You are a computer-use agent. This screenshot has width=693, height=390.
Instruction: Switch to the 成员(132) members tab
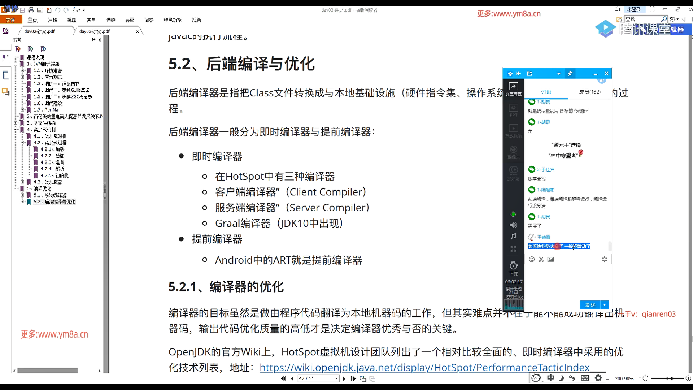tap(589, 92)
